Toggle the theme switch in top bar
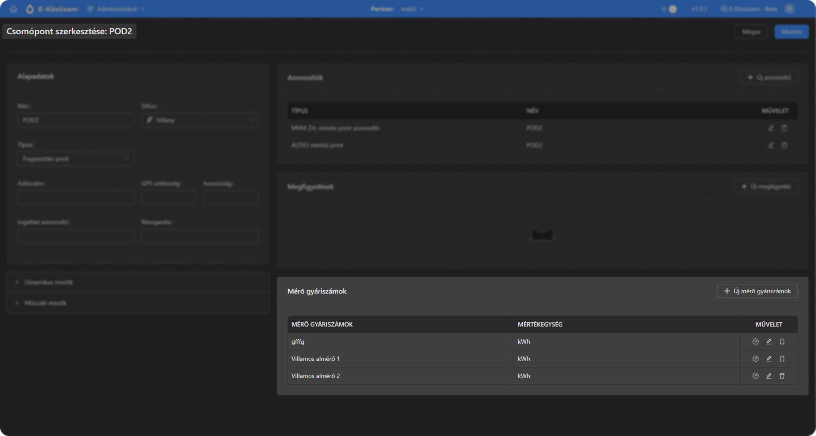The height and width of the screenshot is (436, 816). point(670,9)
